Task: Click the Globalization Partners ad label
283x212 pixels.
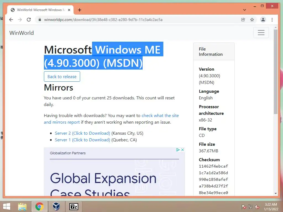Action: (68, 153)
